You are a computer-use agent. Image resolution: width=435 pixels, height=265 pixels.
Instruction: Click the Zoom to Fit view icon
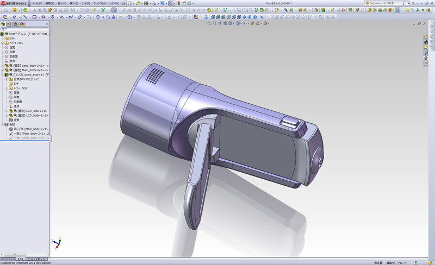click(209, 23)
